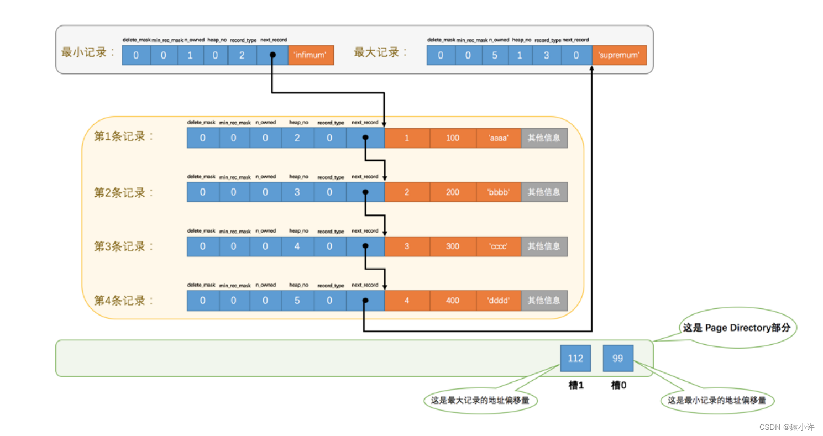The height and width of the screenshot is (436, 823).
Task: Click the 'cccc' cell
Action: coord(499,246)
